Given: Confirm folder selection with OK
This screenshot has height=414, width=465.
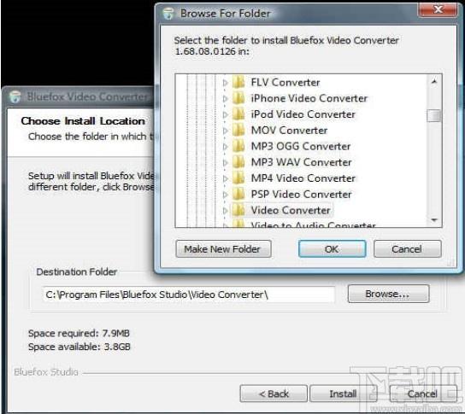Looking at the screenshot, I should 332,249.
